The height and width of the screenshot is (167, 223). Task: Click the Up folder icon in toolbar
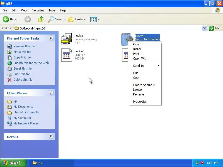tap(41, 19)
